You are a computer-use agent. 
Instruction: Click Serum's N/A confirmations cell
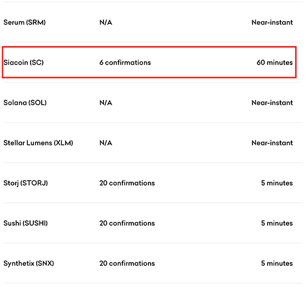106,22
